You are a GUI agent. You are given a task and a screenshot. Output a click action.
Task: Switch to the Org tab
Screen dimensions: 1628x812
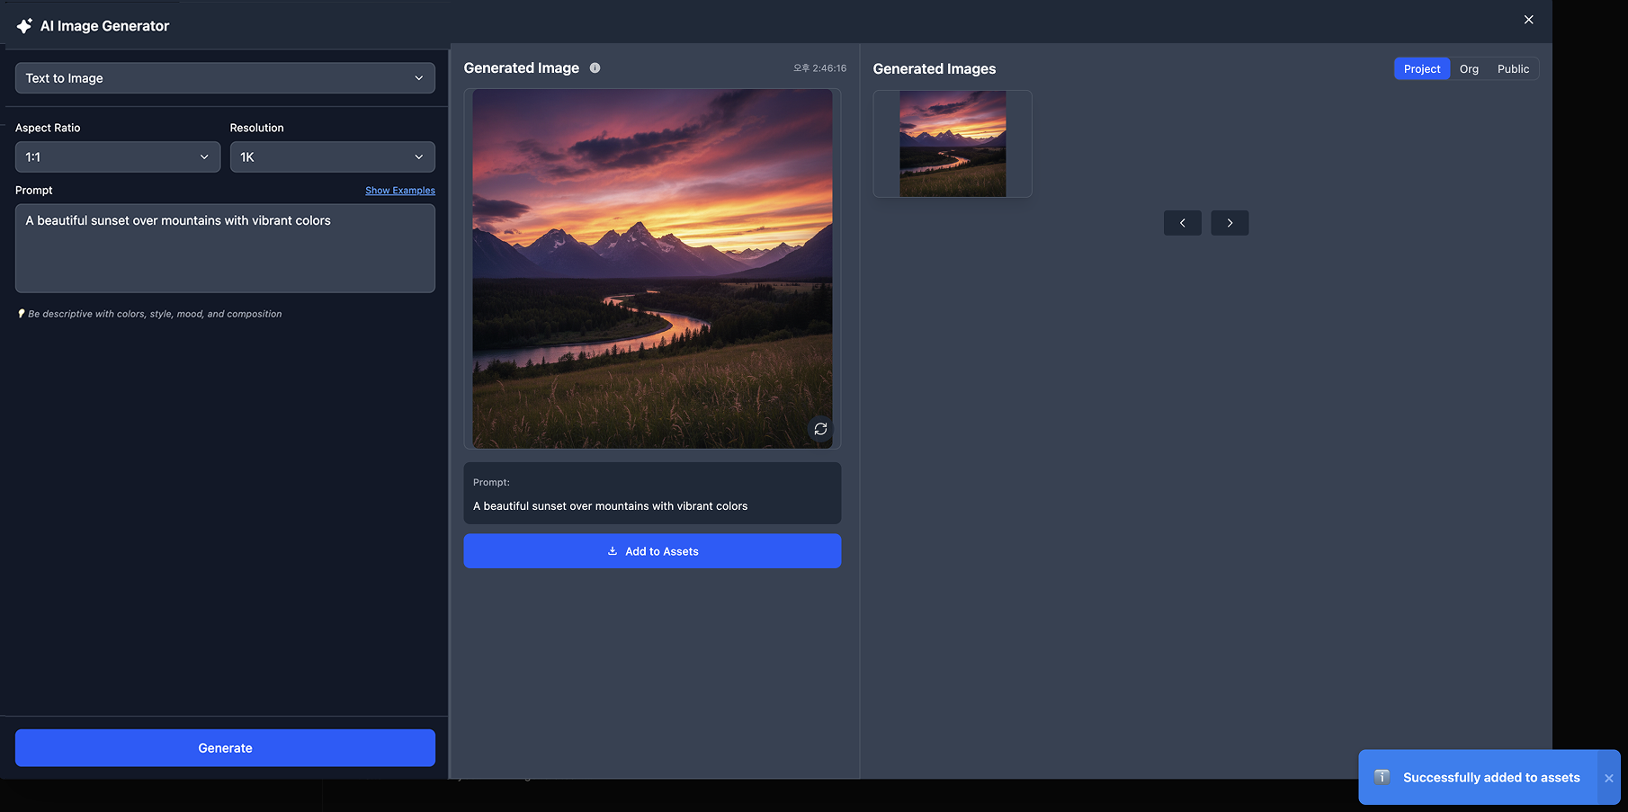tap(1469, 69)
